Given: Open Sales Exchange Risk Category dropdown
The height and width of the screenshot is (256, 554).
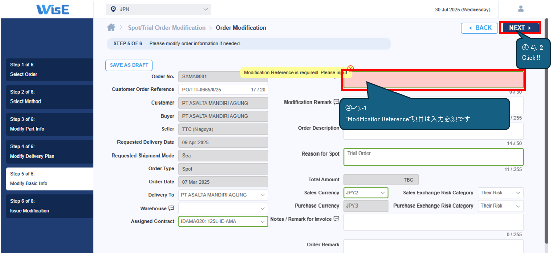Looking at the screenshot, I should pyautogui.click(x=500, y=193).
